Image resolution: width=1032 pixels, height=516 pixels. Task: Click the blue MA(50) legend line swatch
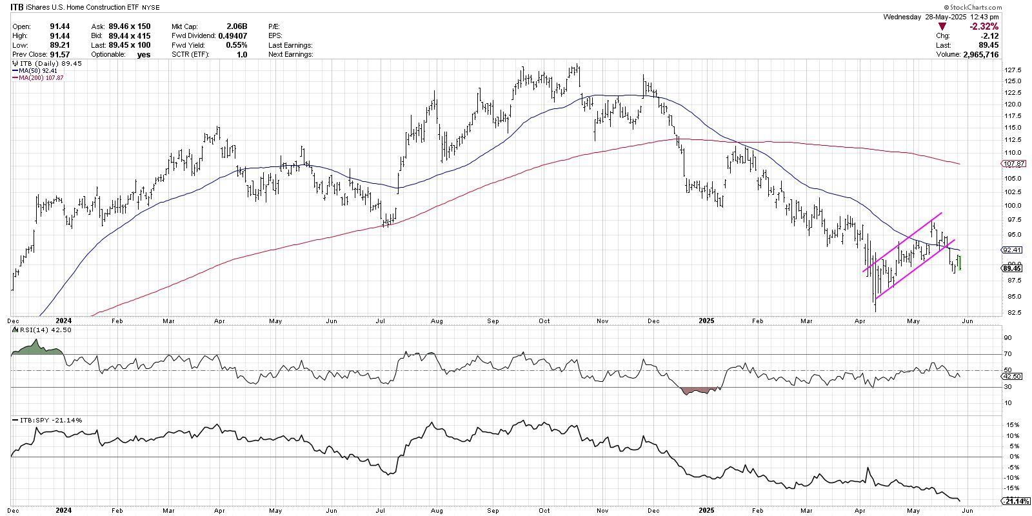[x=15, y=71]
